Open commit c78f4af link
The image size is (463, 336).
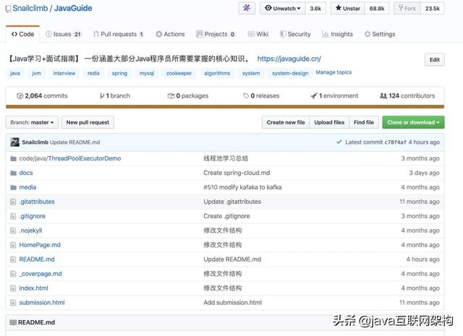pyautogui.click(x=396, y=142)
